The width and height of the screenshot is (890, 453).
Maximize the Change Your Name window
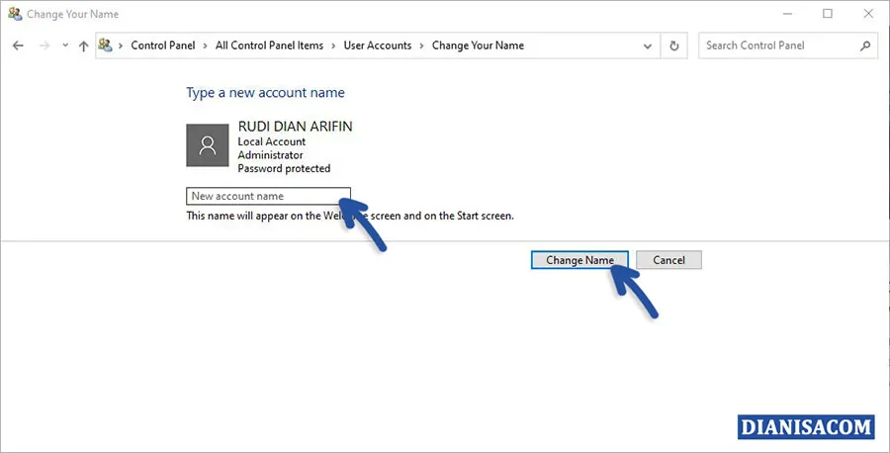pyautogui.click(x=828, y=14)
